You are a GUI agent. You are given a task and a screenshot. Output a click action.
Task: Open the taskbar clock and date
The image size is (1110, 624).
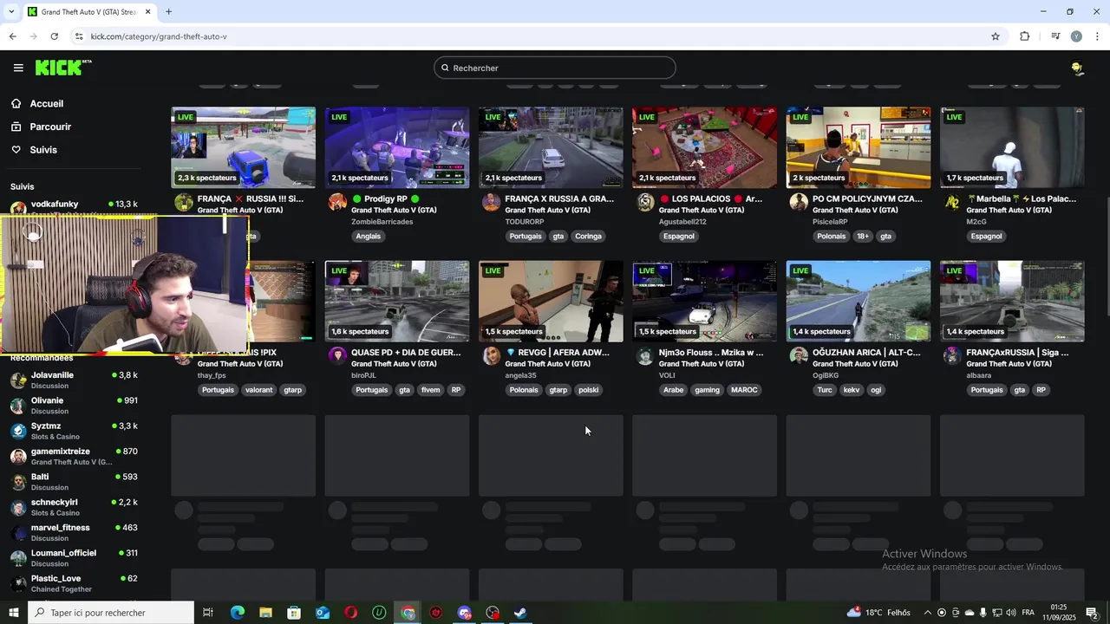point(1059,613)
